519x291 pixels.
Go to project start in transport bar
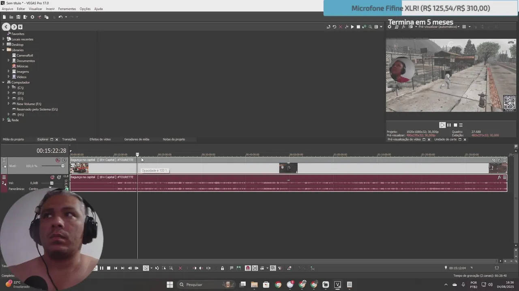[x=116, y=268]
